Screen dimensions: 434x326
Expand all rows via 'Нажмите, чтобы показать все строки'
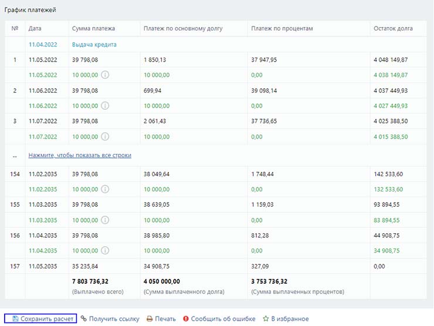tap(80, 155)
